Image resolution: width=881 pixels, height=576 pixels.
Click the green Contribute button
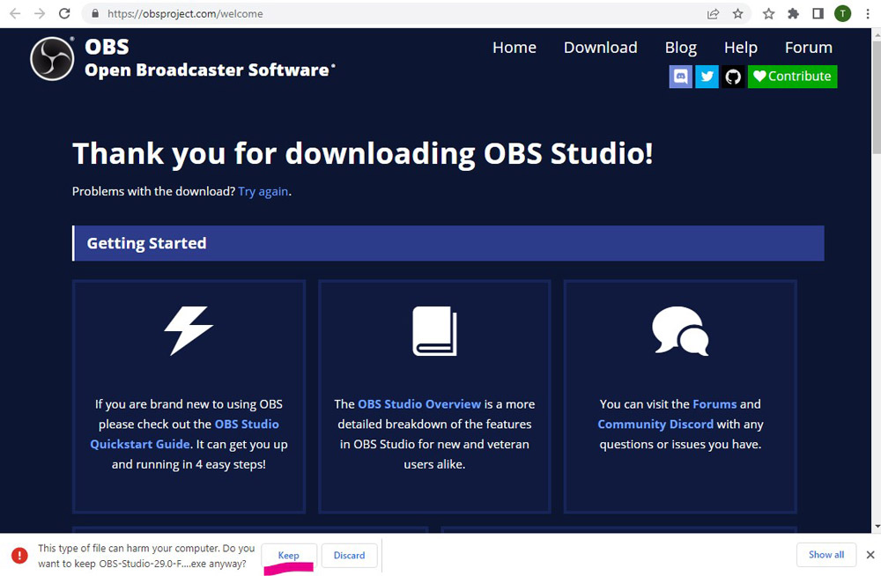point(792,77)
